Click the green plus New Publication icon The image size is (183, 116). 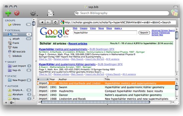pos(8,13)
